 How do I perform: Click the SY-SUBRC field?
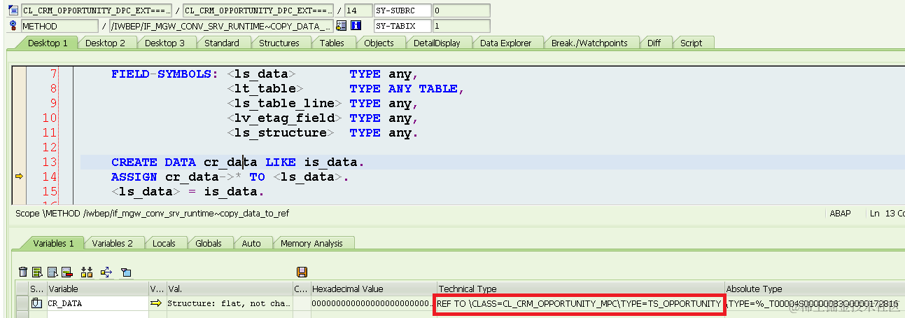click(402, 11)
